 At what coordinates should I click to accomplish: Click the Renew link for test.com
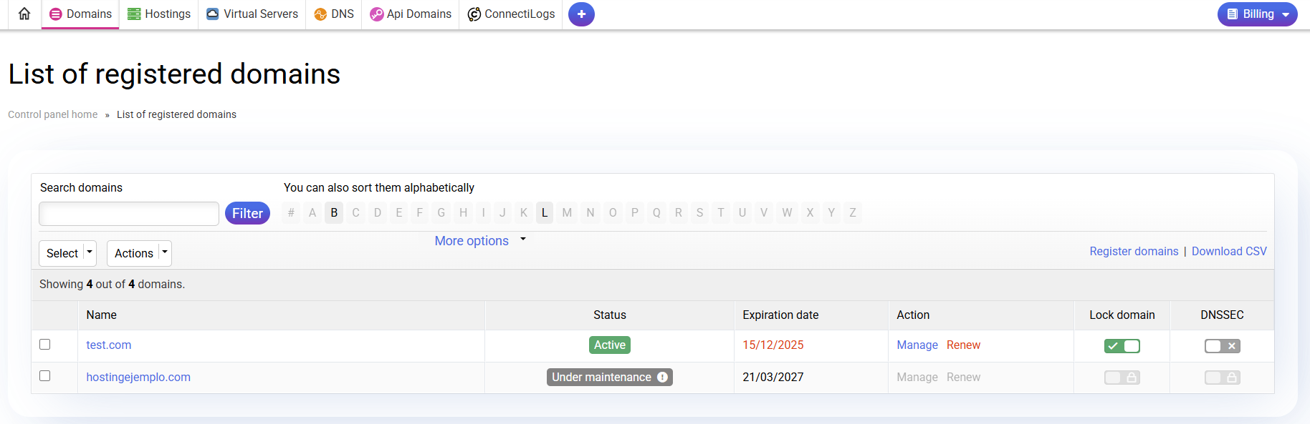click(963, 345)
